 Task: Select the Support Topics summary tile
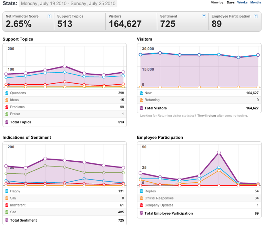[x=80, y=21]
